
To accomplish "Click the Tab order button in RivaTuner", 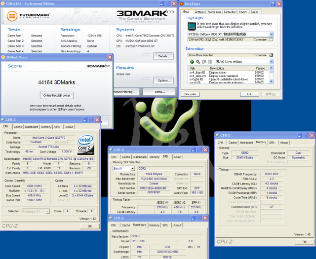I will point(190,94).
